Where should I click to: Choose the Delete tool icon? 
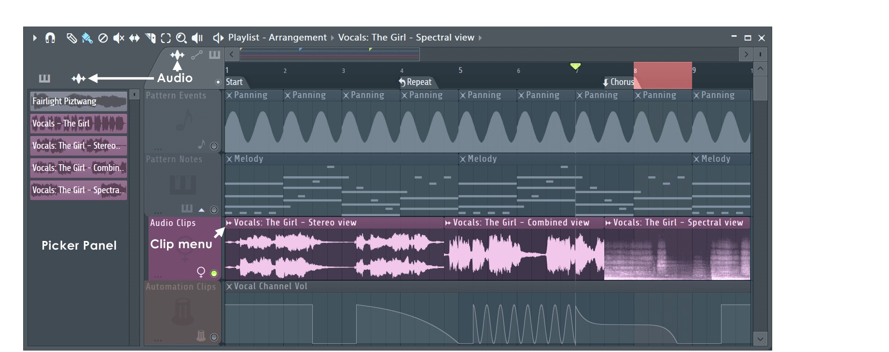coord(103,38)
